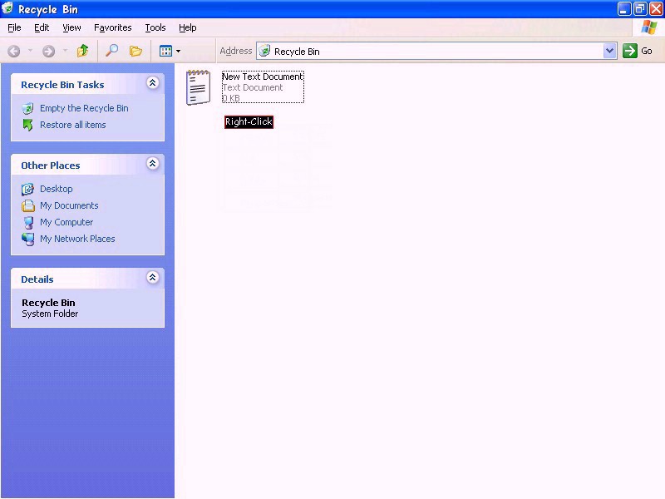665x499 pixels.
Task: Collapse the Other Places panel
Action: point(153,164)
